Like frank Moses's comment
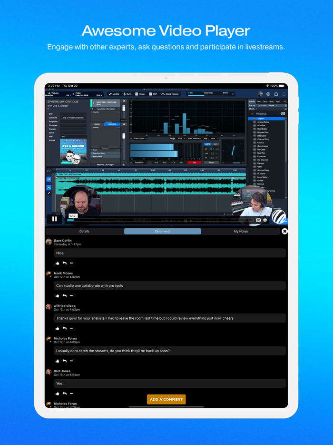The image size is (333, 445). pos(57,296)
